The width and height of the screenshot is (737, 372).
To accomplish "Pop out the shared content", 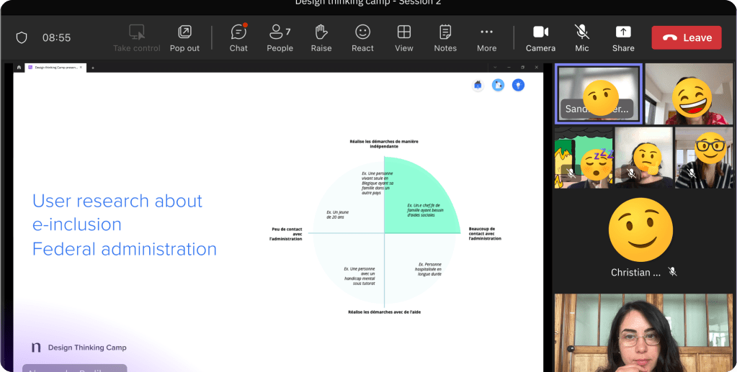I will pos(184,38).
